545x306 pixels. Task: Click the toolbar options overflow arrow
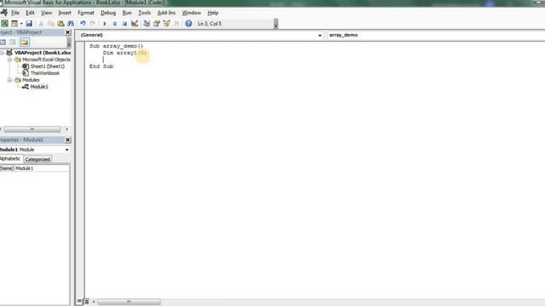click(x=276, y=24)
